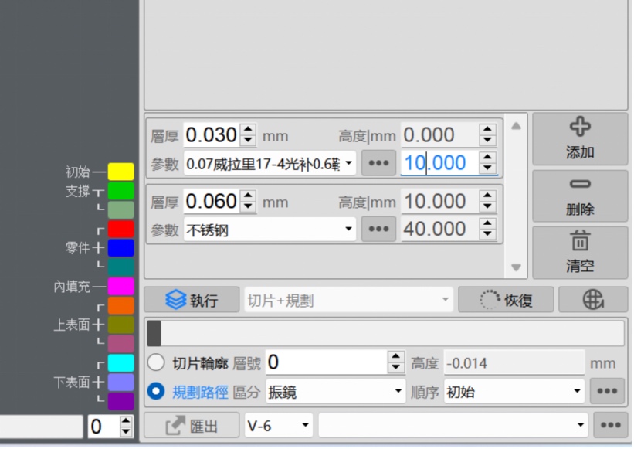Click the yellow 初始 color swatch
Image resolution: width=634 pixels, height=449 pixels.
point(120,172)
